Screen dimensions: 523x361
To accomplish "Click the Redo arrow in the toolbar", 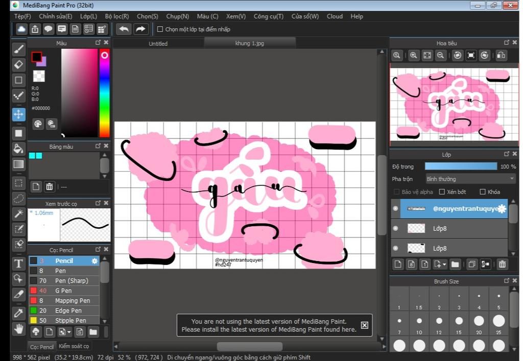I will tap(141, 29).
